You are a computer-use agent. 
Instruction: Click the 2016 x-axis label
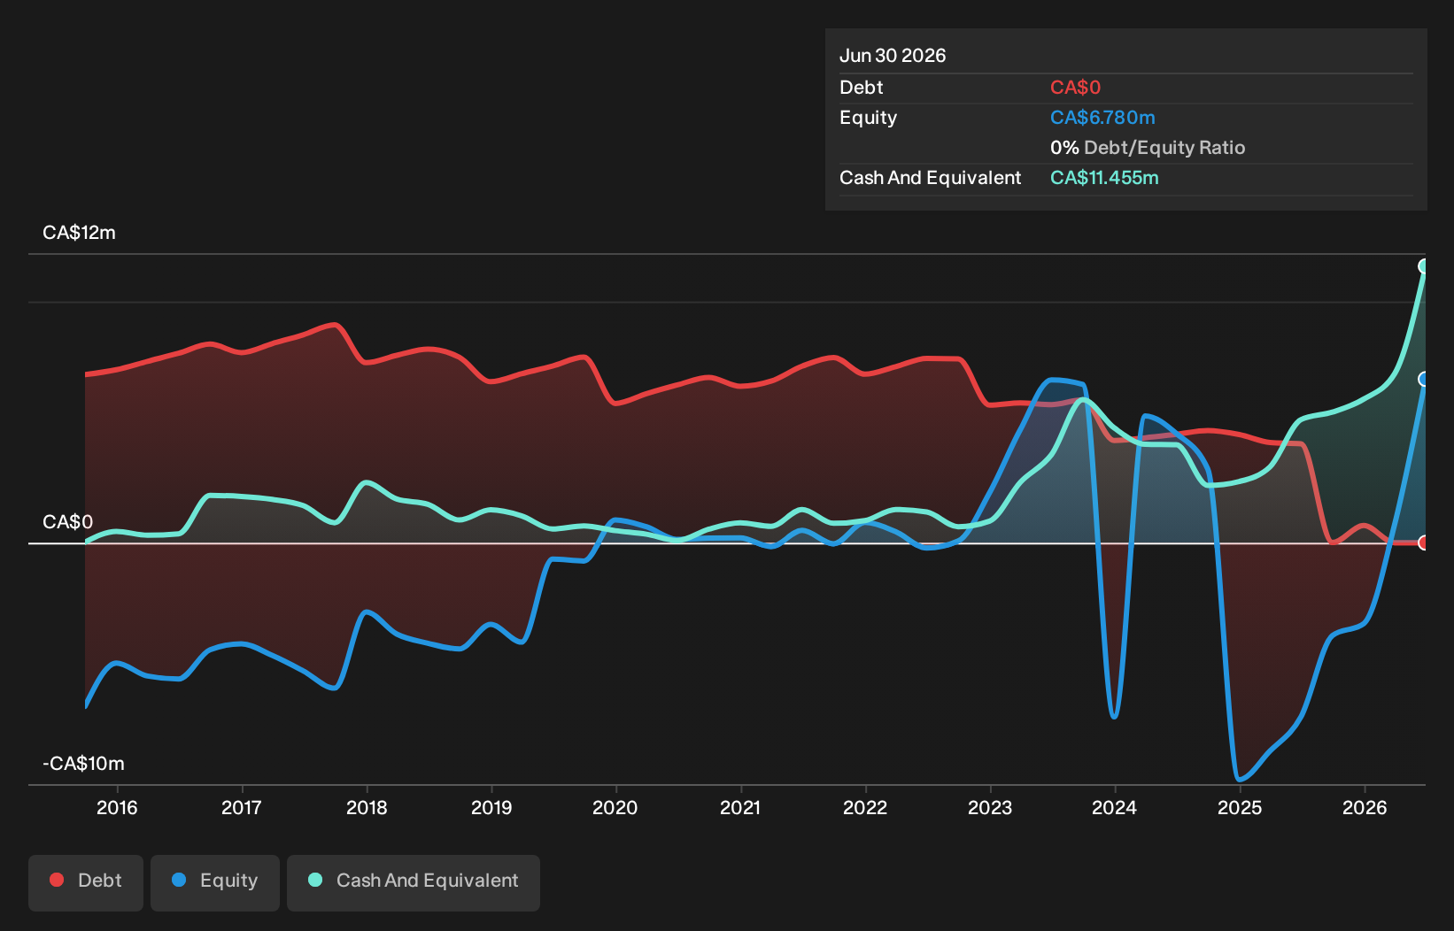point(117,807)
